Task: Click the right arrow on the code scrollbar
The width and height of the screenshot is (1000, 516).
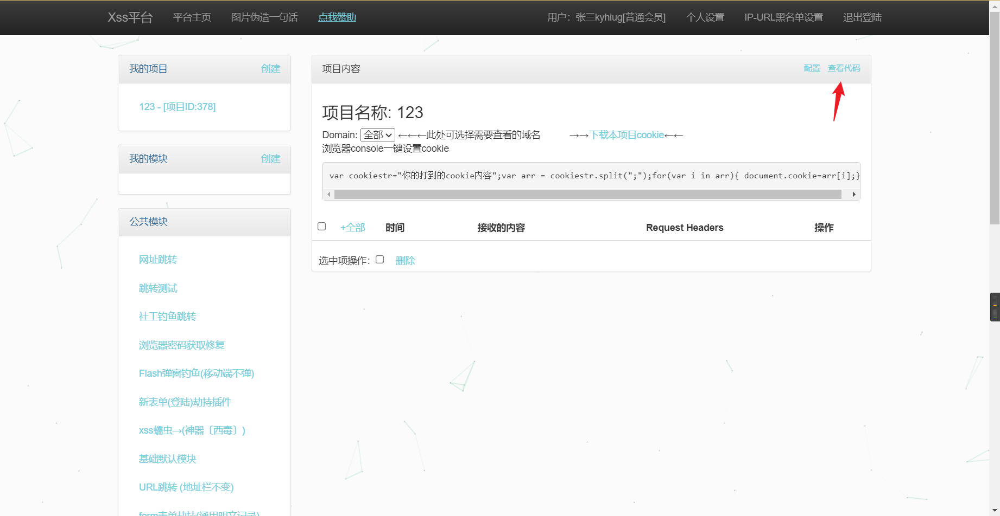Action: [853, 194]
